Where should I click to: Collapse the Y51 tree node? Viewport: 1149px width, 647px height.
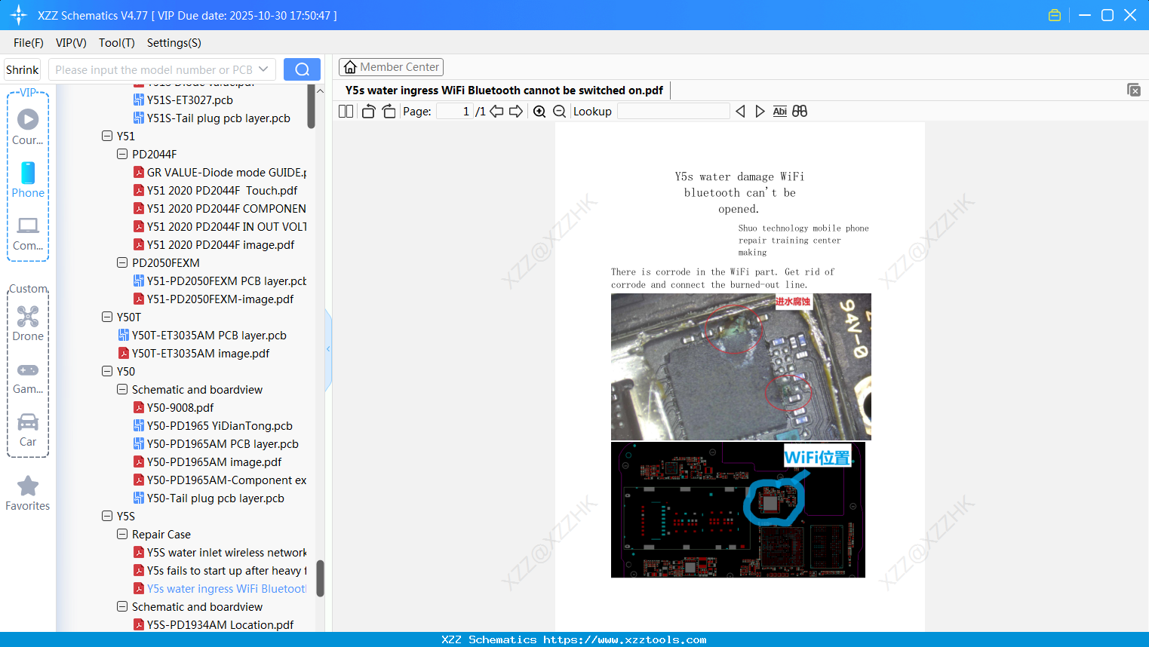(107, 136)
